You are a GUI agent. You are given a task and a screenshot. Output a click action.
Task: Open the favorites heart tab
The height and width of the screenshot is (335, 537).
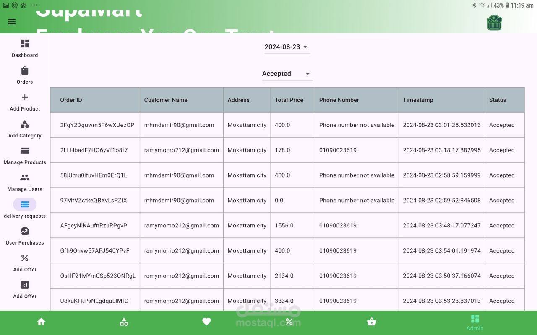click(x=206, y=322)
